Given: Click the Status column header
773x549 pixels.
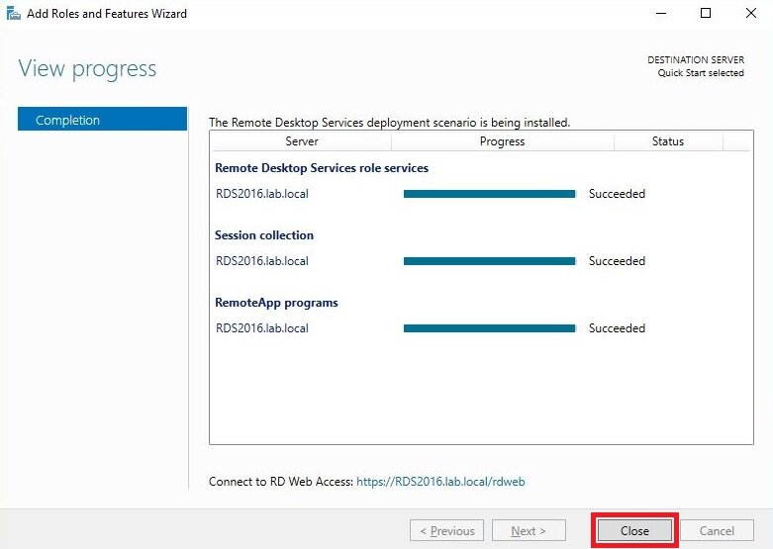Looking at the screenshot, I should point(668,141).
